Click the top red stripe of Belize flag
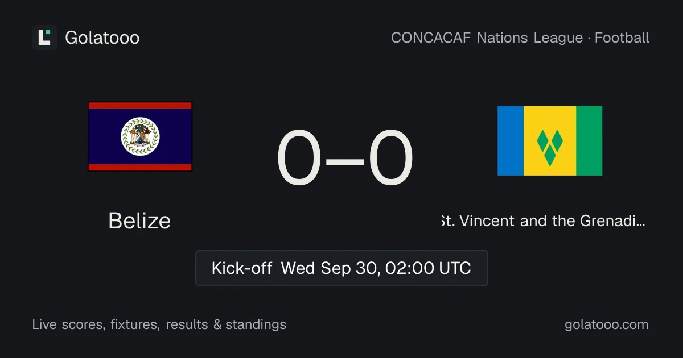 140,106
